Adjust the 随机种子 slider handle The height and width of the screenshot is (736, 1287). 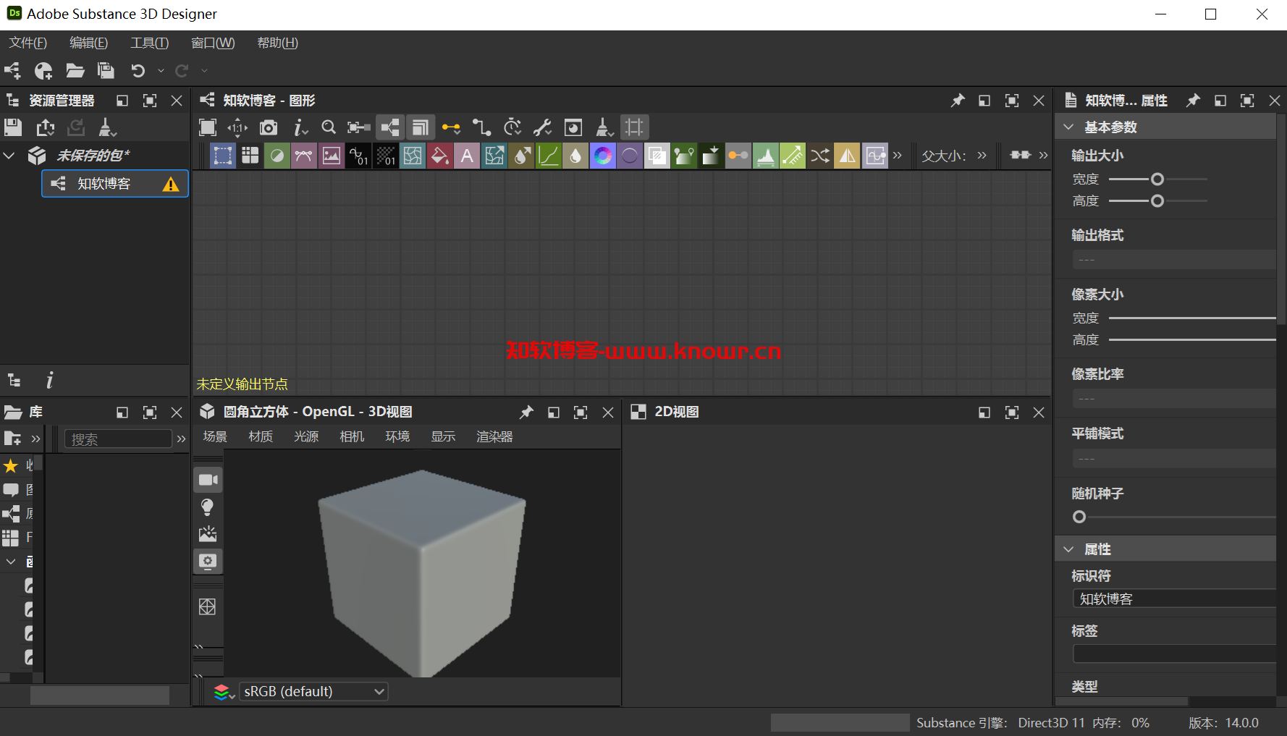[1079, 517]
